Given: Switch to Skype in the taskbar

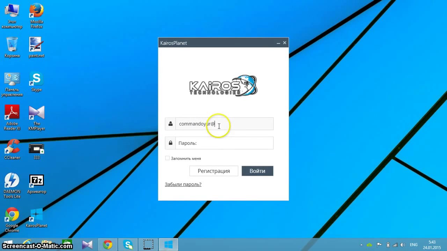Looking at the screenshot, I should coord(128,245).
